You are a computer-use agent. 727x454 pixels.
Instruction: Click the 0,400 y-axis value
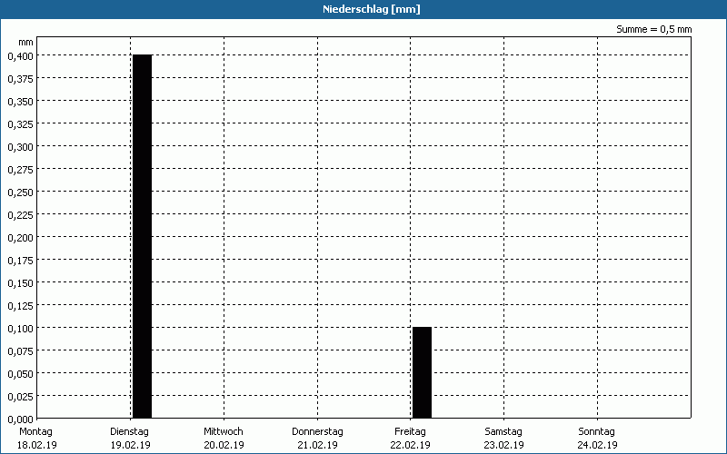point(20,55)
